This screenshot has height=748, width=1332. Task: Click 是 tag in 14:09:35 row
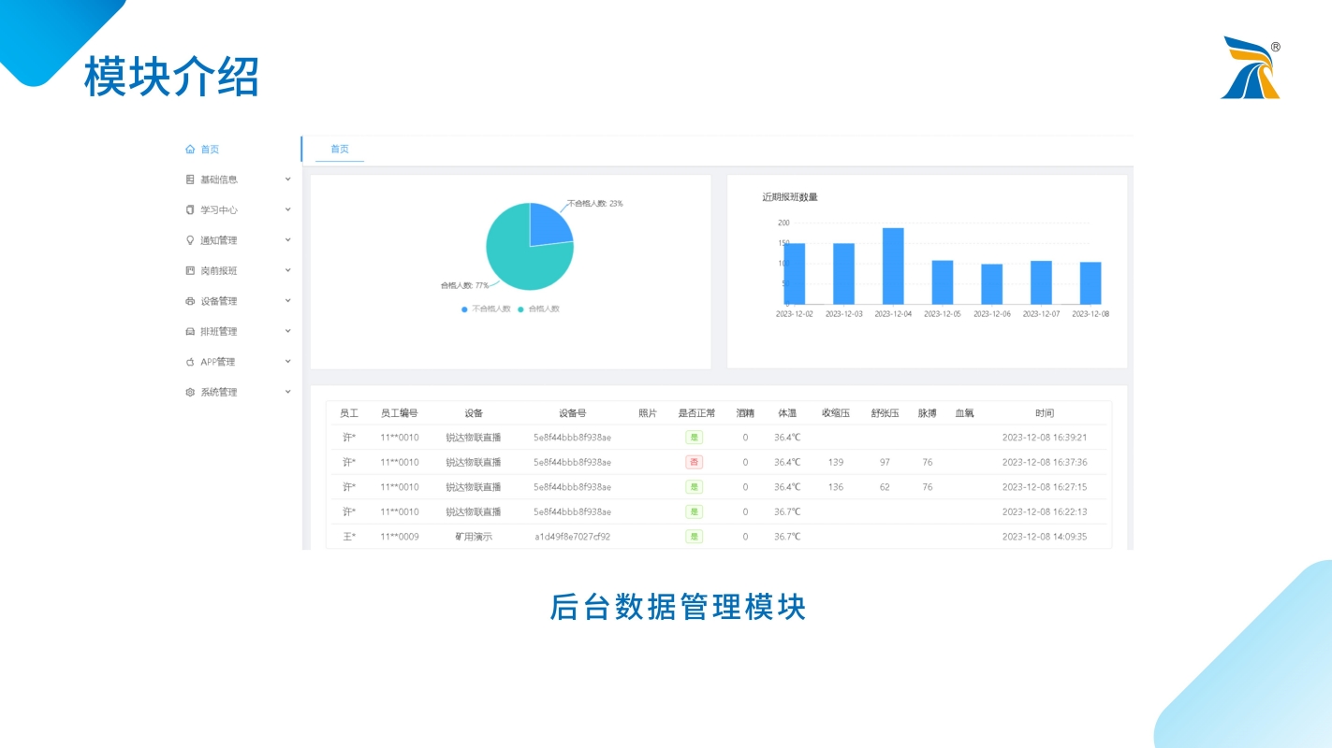[694, 537]
